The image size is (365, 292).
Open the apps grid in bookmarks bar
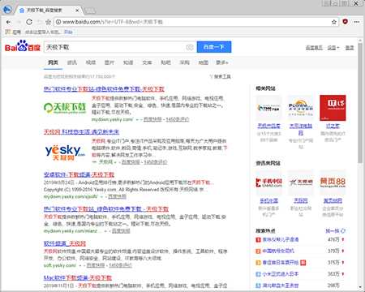[8, 32]
